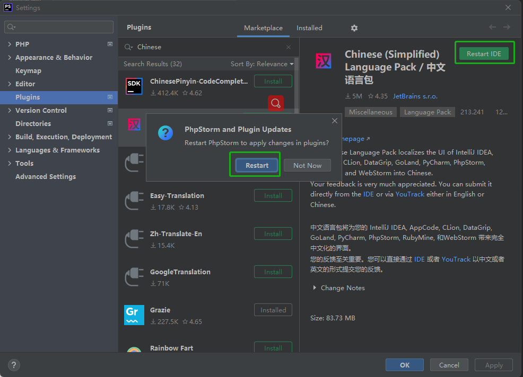Screen dimensions: 523x377
Task: Expand the PHP settings node
Action: (10, 44)
